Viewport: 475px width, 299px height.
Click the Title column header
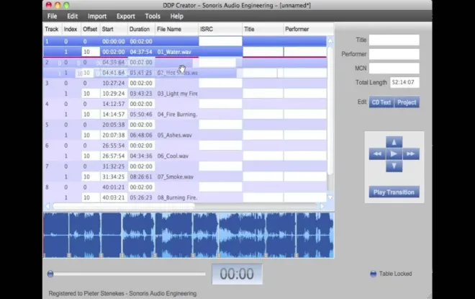pyautogui.click(x=263, y=29)
